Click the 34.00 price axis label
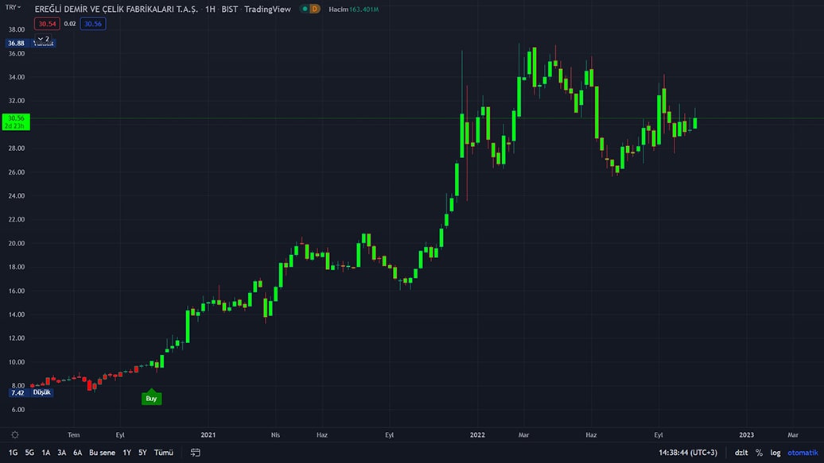 (x=16, y=77)
